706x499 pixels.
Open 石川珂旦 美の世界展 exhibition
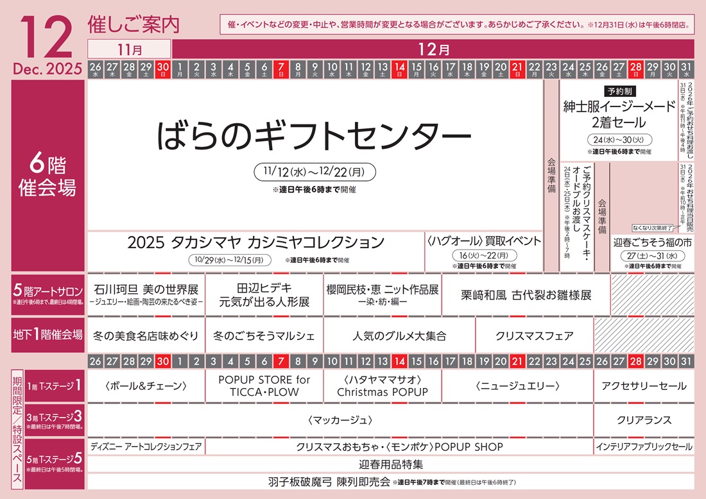point(146,294)
